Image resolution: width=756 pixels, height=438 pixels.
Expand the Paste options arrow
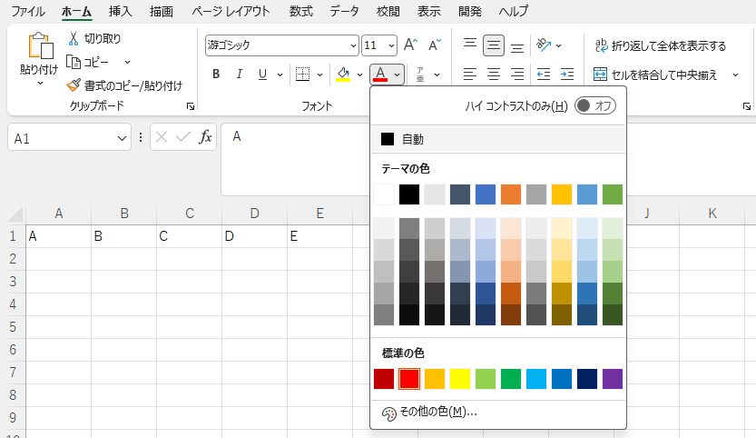tap(40, 84)
